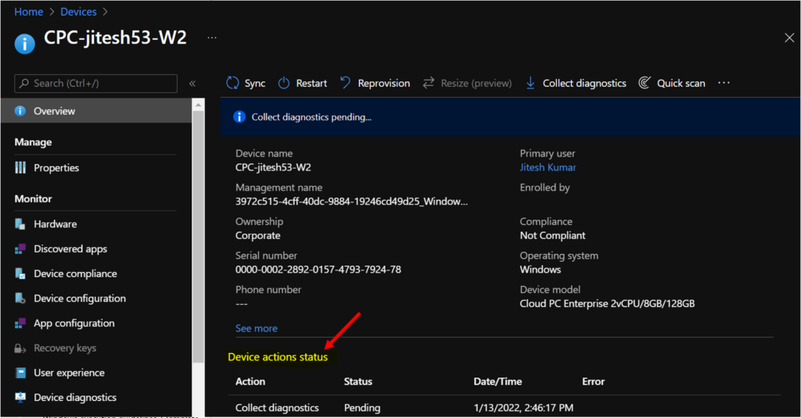801x418 pixels.
Task: Click the 1/13/2022, 2:46:17 PM cell
Action: [x=523, y=408]
